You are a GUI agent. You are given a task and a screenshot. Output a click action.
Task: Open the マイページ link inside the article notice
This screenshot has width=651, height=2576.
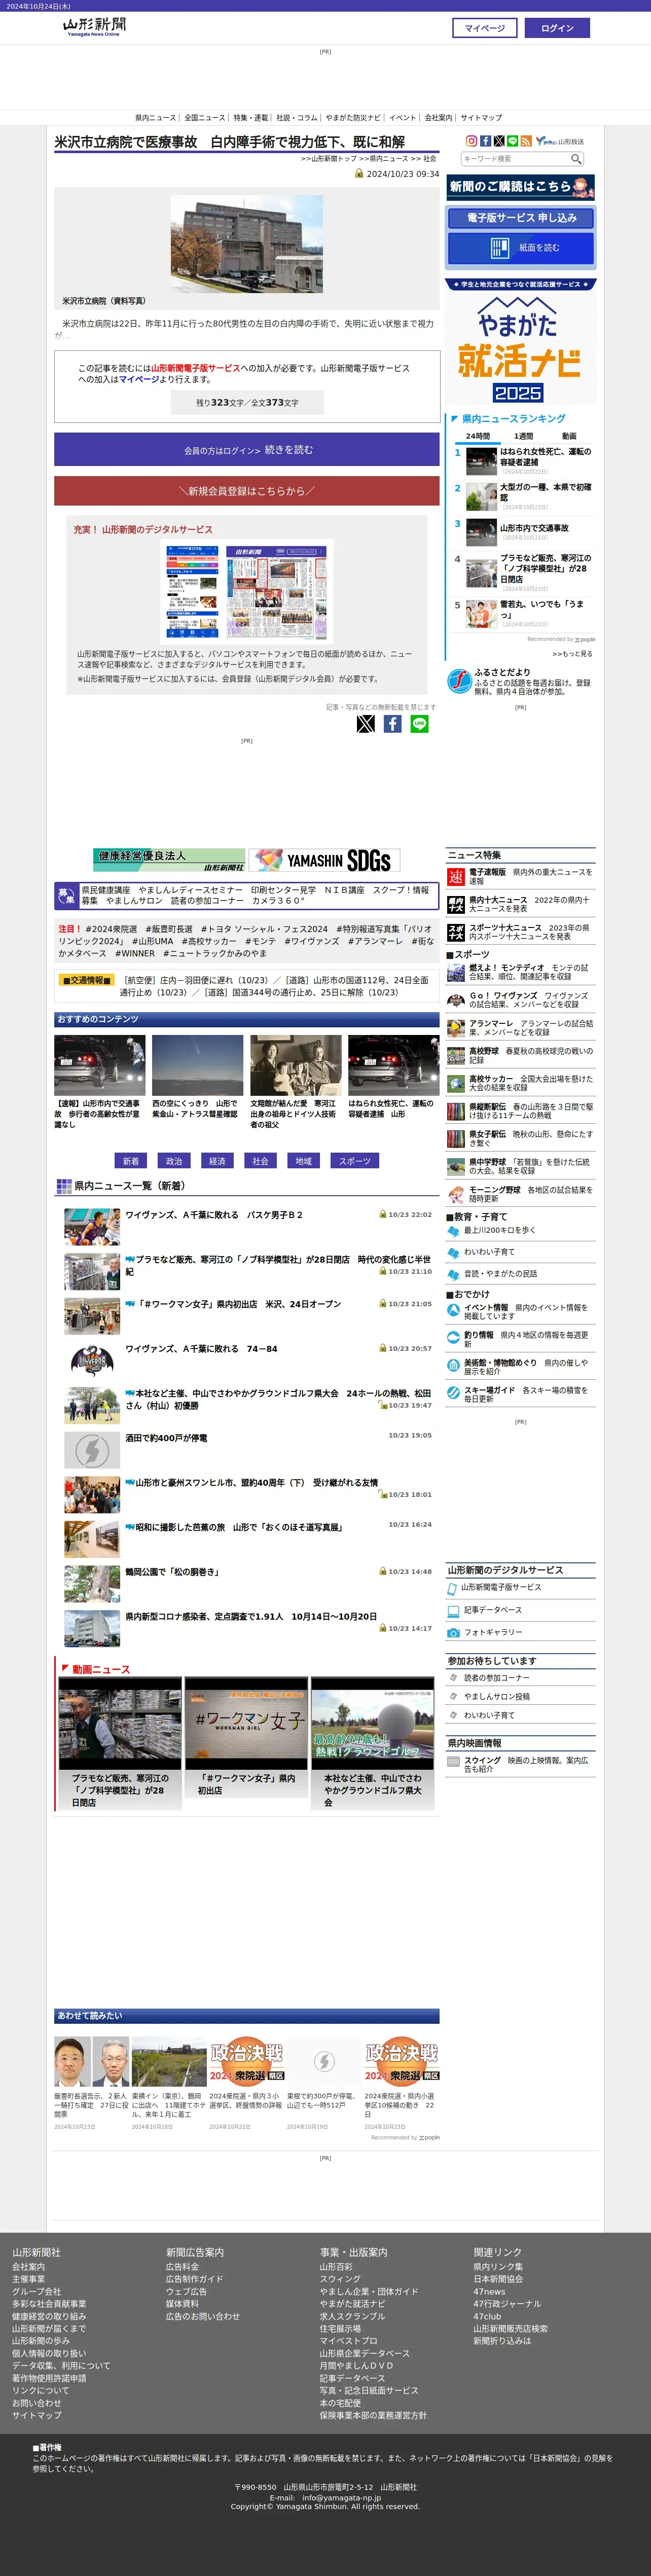coord(139,379)
